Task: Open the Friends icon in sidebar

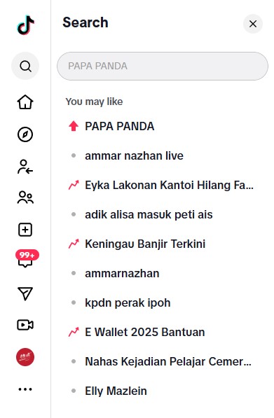Action: click(25, 198)
